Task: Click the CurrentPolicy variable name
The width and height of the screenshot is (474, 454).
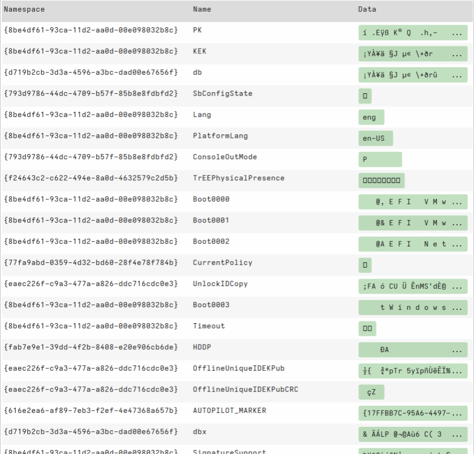Action: click(x=223, y=263)
